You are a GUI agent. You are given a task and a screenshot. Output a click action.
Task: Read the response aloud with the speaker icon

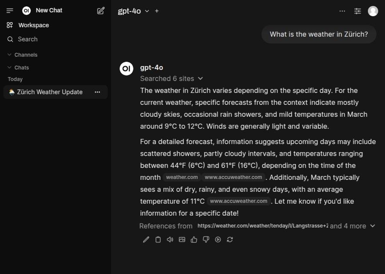170,240
